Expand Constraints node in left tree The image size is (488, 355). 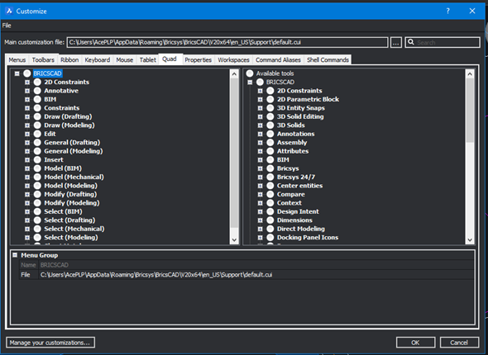point(27,108)
